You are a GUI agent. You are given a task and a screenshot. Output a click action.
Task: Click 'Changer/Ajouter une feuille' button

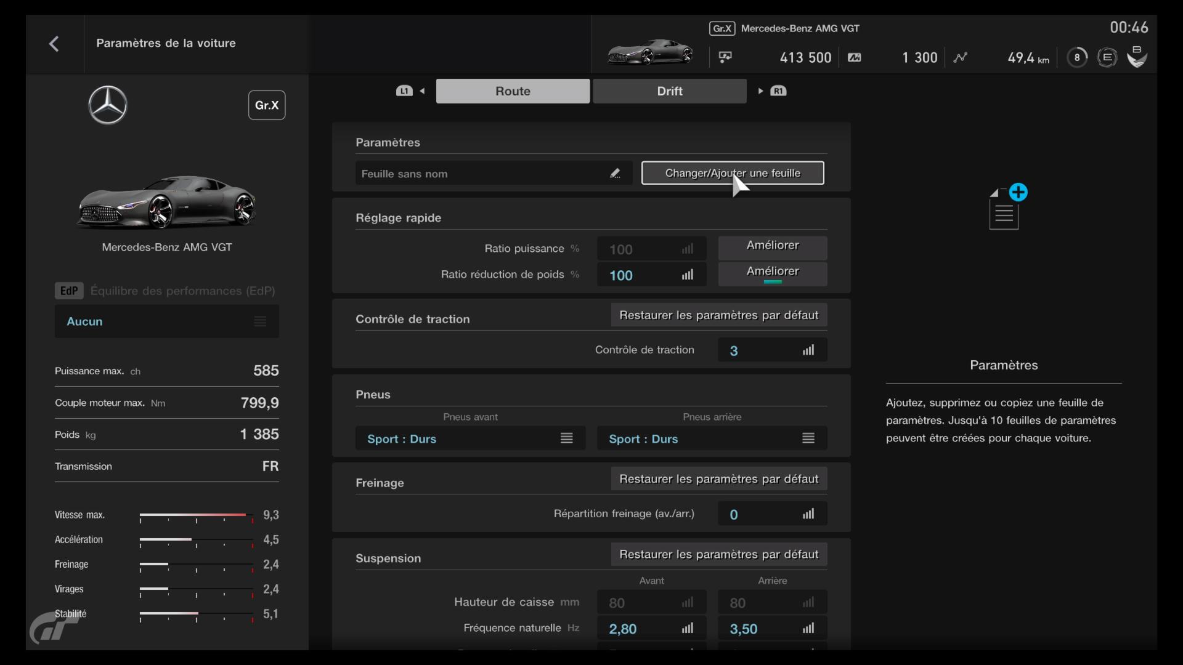click(732, 173)
